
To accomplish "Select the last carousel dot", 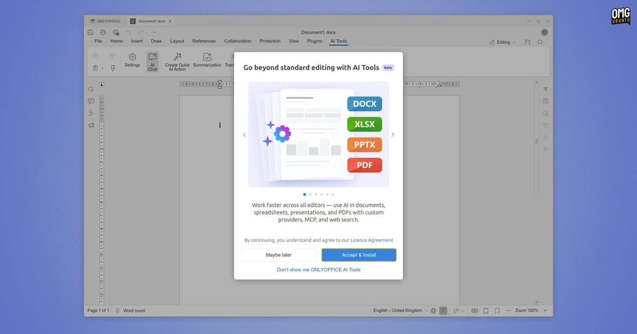I will [333, 194].
